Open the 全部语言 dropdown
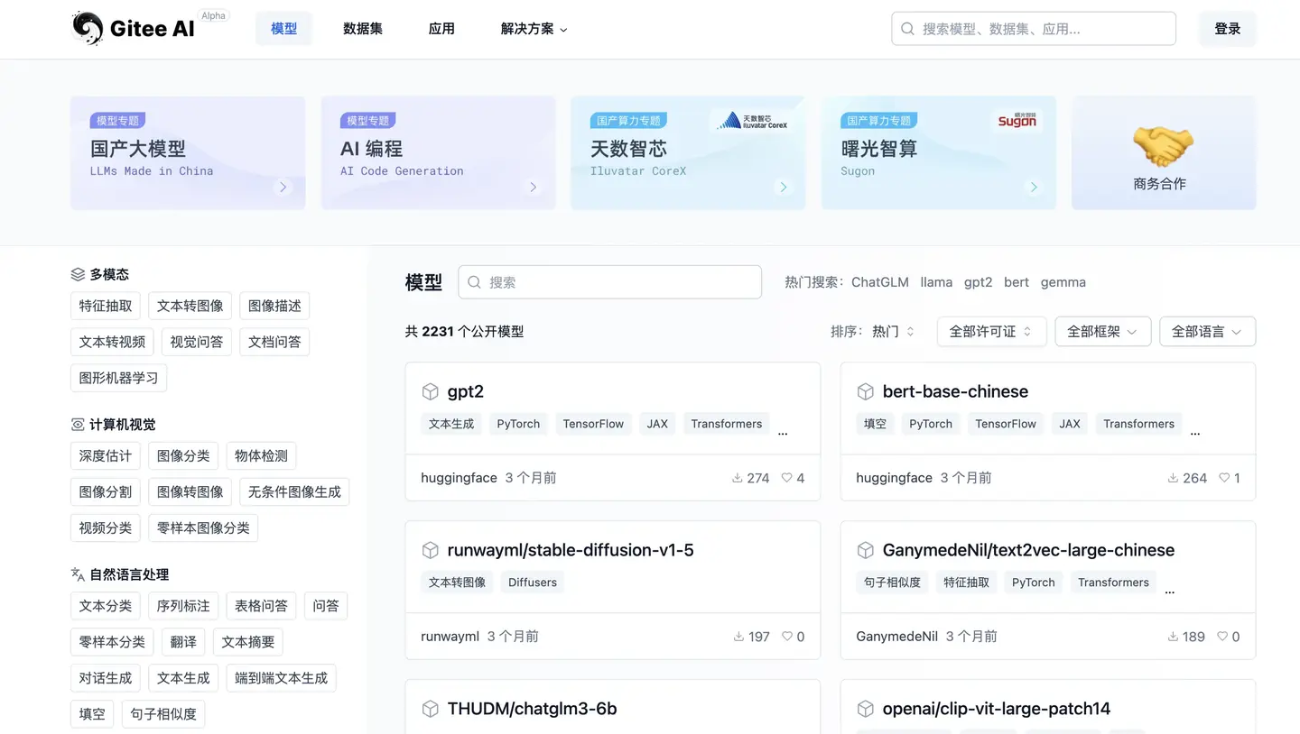Screen dimensions: 1300x734 (x=1207, y=332)
